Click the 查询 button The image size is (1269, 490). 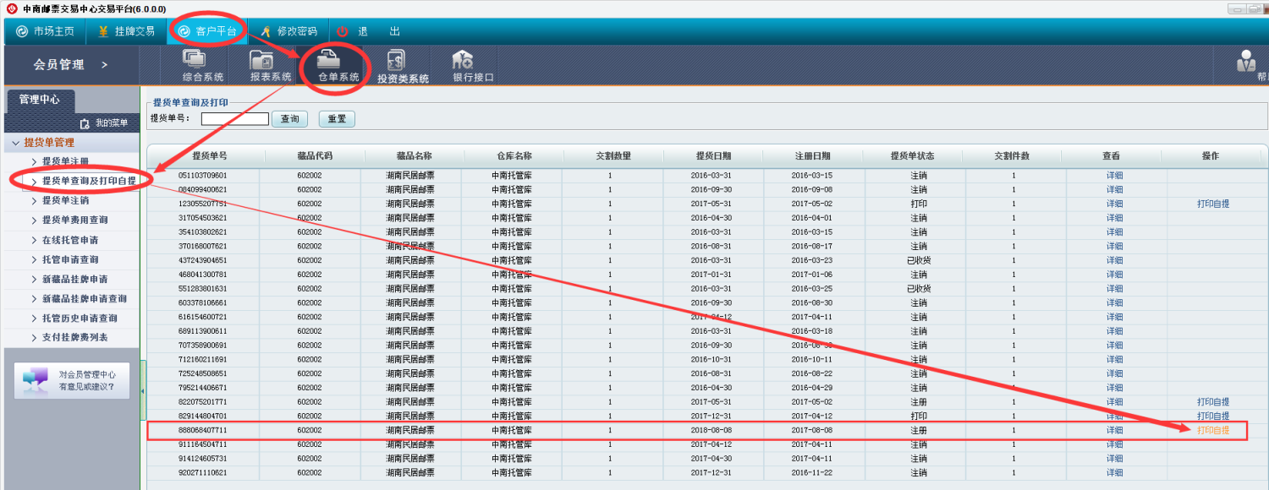289,119
